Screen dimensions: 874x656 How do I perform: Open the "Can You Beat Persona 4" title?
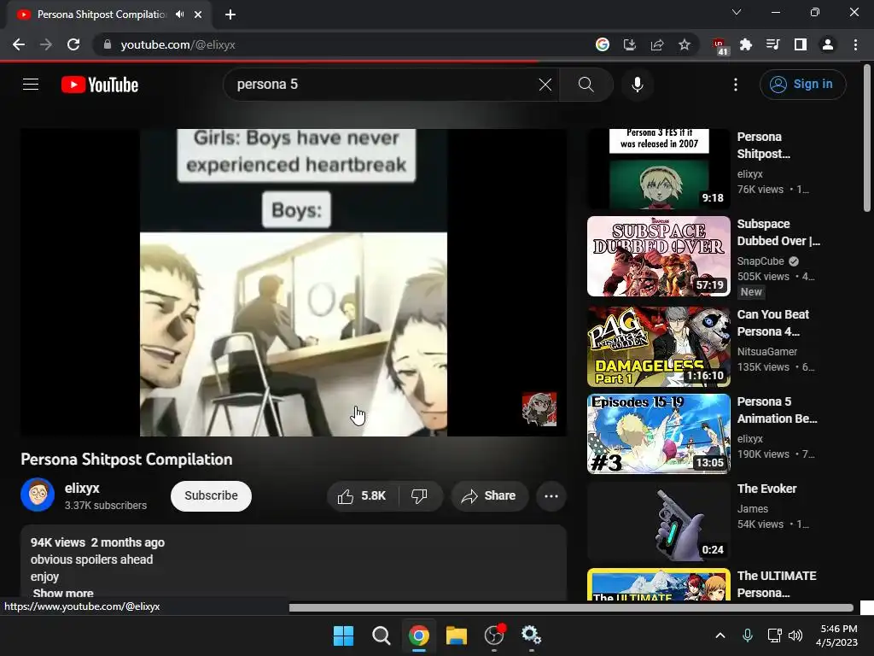point(772,323)
